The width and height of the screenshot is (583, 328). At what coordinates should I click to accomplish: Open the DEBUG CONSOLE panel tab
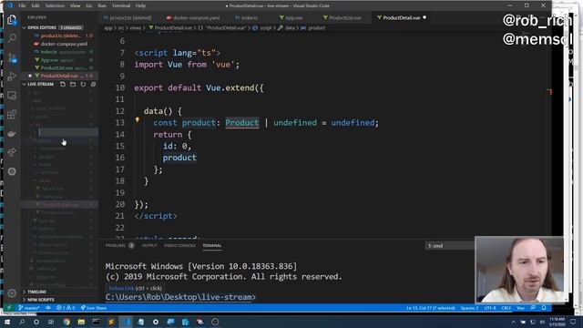tap(179, 246)
